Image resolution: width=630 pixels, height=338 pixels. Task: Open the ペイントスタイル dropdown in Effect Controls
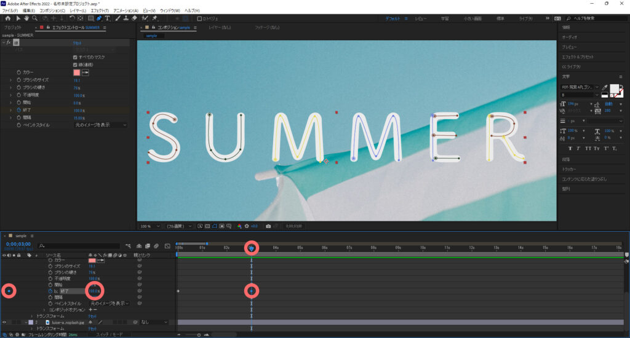tap(100, 125)
